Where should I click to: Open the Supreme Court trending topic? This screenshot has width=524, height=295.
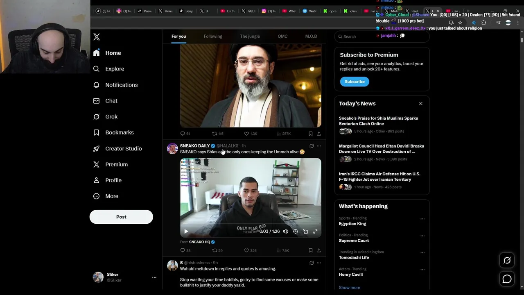tap(354, 241)
